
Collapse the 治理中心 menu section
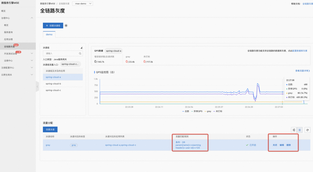[x=32, y=18]
